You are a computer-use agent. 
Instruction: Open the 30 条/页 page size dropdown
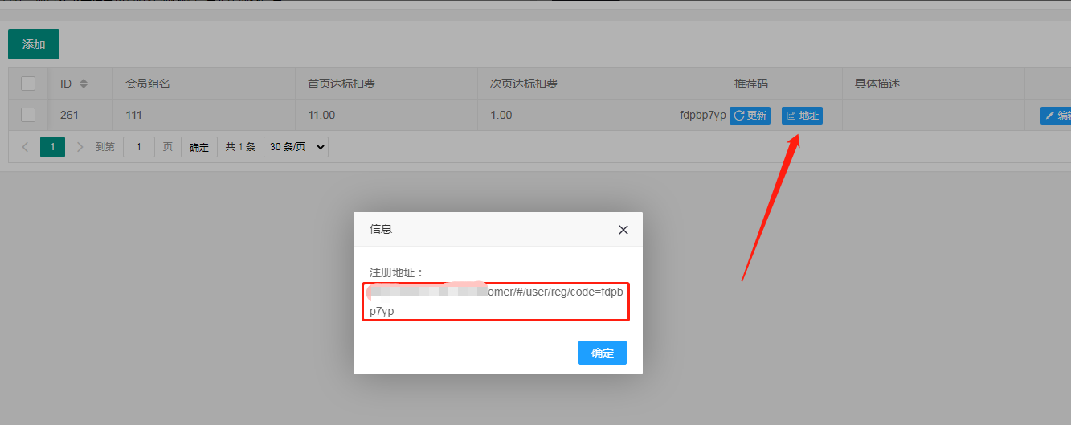coord(296,147)
